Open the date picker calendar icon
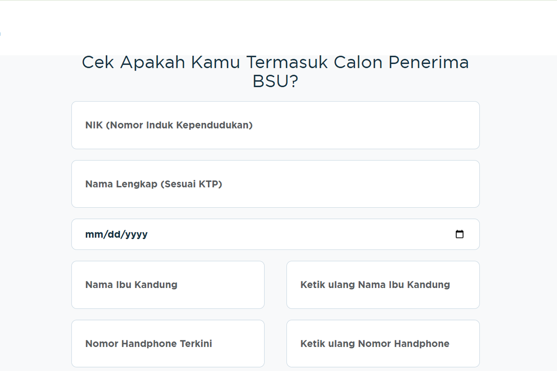557x371 pixels. click(460, 234)
